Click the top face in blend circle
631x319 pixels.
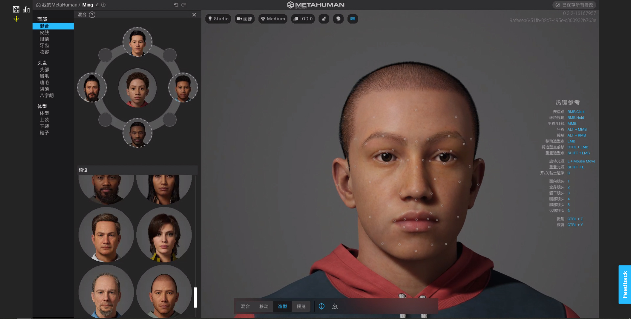tap(137, 42)
